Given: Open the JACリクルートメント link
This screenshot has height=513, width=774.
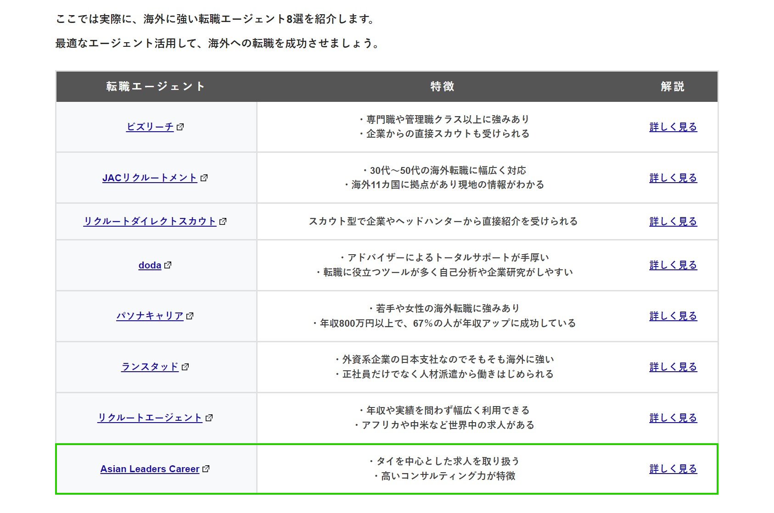Looking at the screenshot, I should point(150,178).
